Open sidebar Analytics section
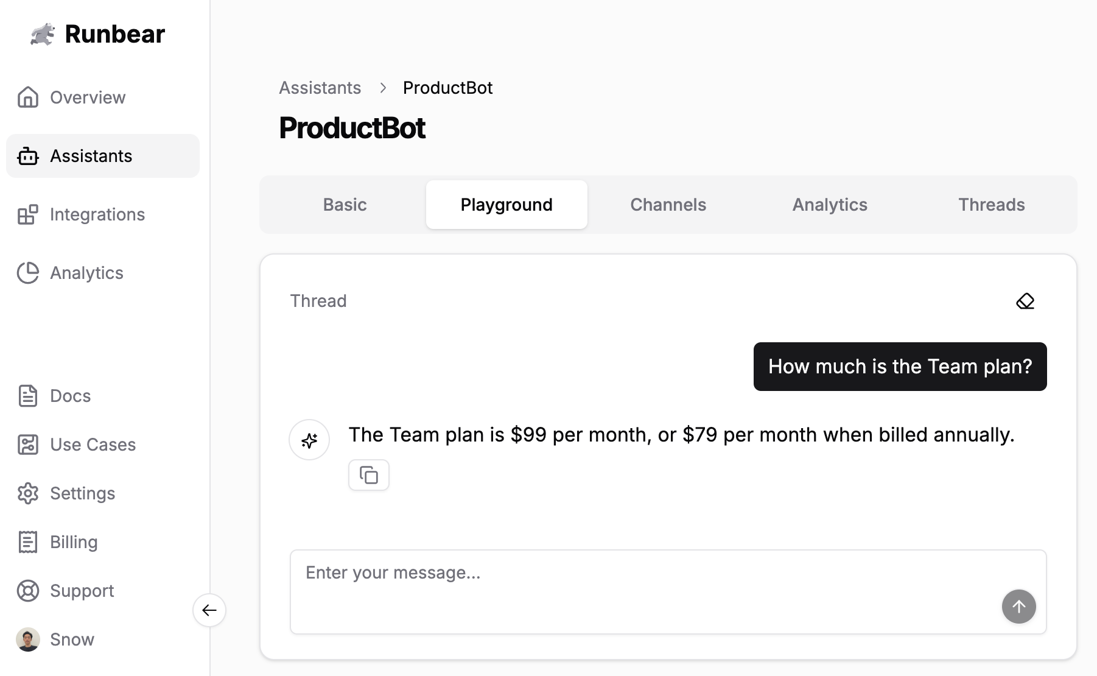The image size is (1097, 676). [86, 273]
